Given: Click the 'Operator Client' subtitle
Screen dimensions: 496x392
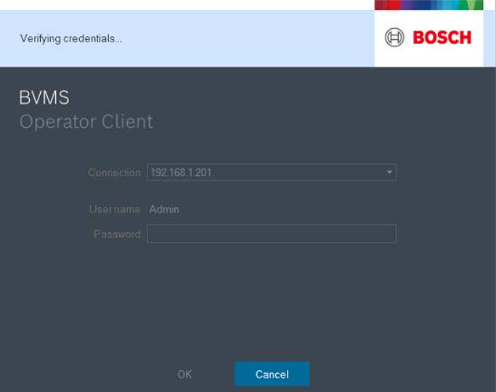Looking at the screenshot, I should tap(86, 122).
